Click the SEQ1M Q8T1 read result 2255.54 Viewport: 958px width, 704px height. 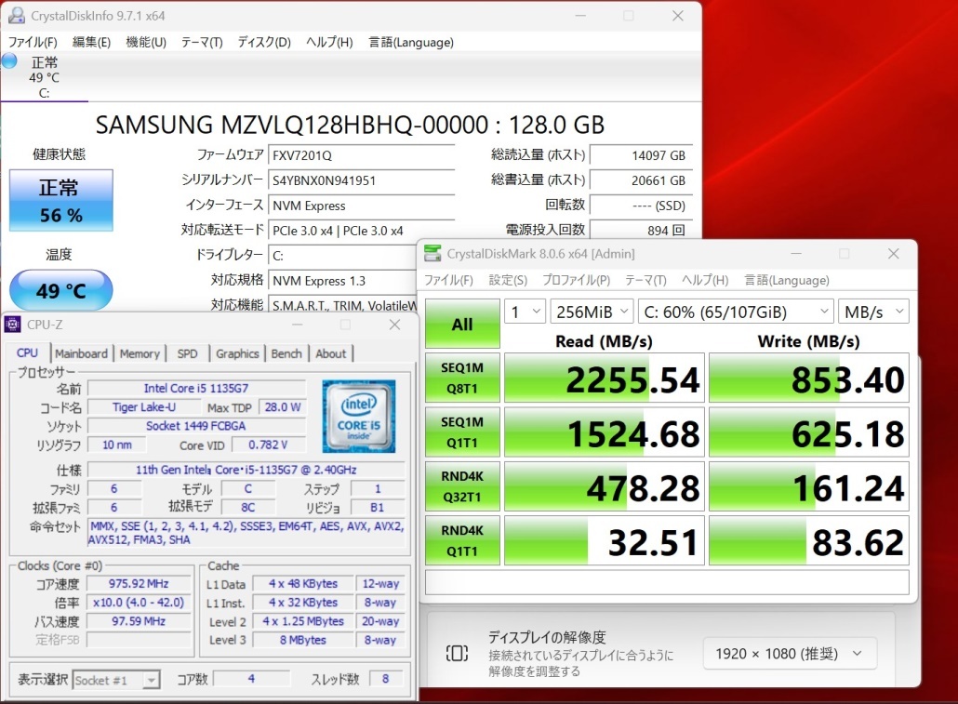605,378
